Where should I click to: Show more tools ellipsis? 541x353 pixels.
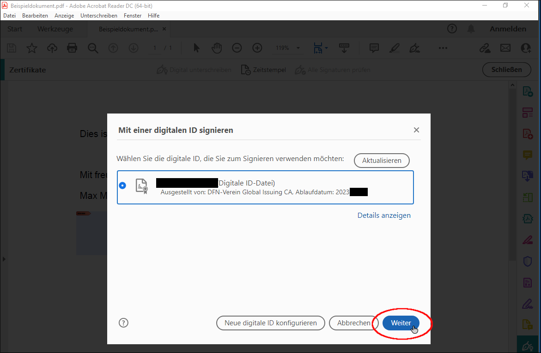[x=443, y=48]
